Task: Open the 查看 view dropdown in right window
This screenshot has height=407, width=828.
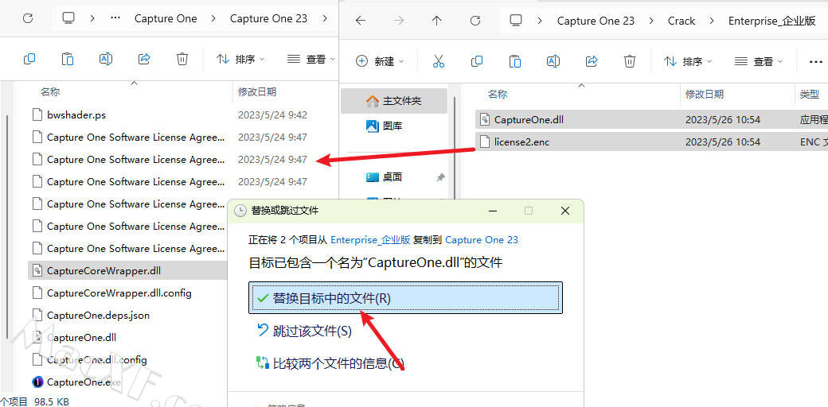Action: pyautogui.click(x=760, y=62)
